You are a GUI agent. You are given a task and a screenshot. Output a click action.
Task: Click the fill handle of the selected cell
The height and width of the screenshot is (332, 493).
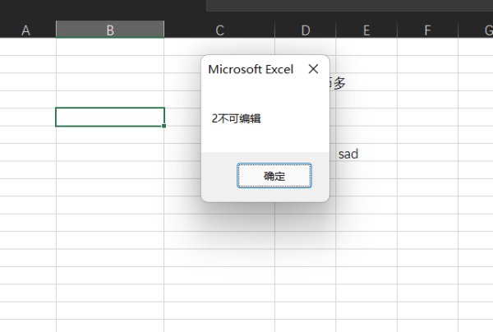164,126
